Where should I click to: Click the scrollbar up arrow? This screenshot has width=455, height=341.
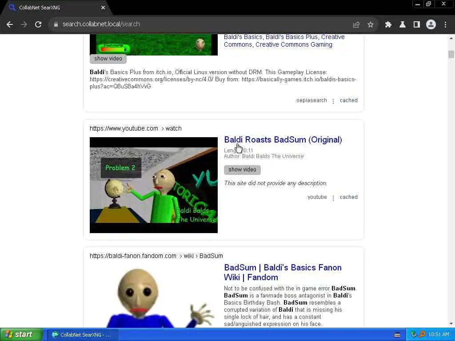[451, 38]
